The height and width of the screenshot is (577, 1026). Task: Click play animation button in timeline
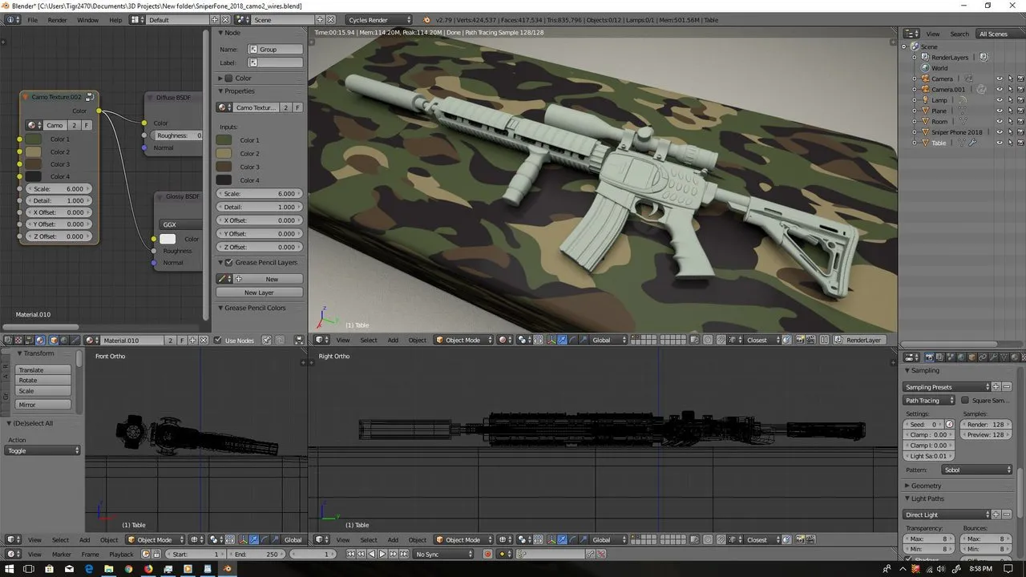382,554
